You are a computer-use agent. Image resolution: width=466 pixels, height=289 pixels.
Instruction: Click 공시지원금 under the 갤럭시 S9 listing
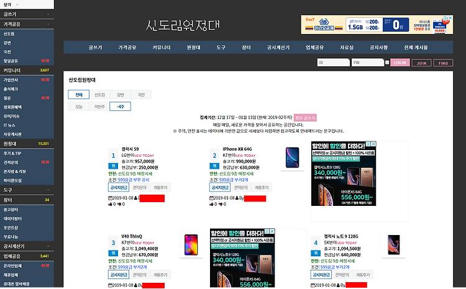pyautogui.click(x=119, y=187)
